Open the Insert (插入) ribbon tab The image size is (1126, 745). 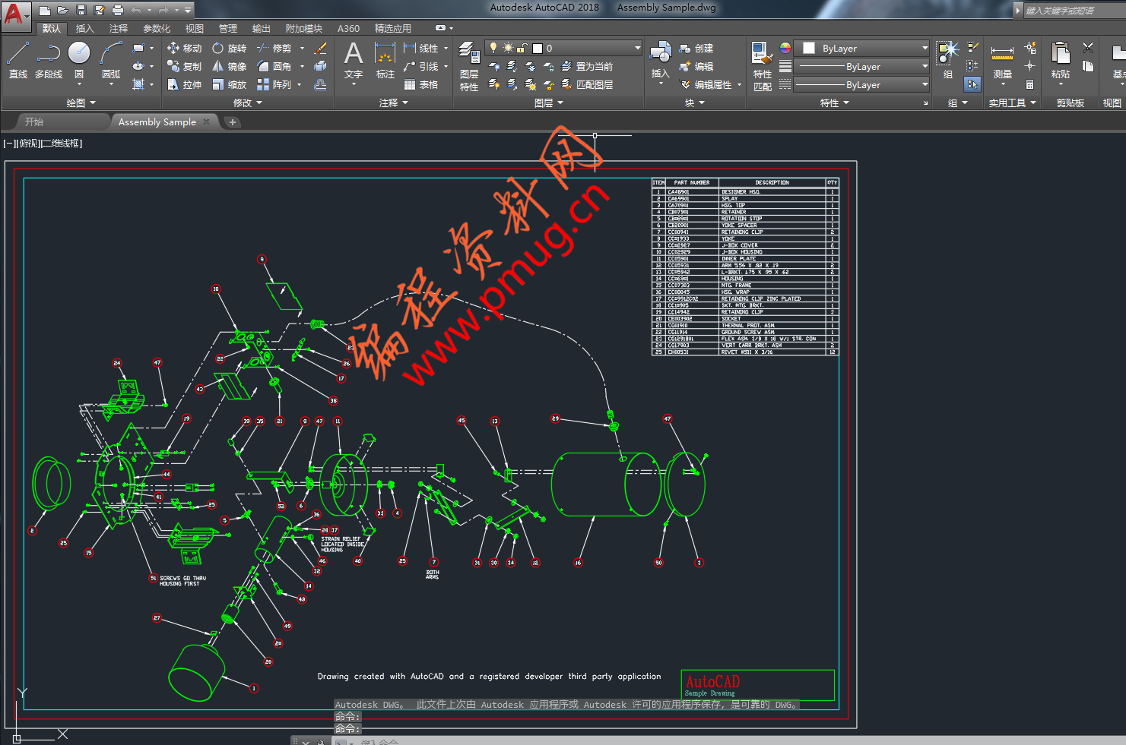[x=85, y=28]
